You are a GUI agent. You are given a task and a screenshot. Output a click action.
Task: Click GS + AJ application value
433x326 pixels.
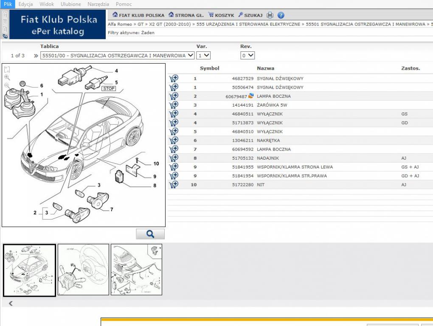point(410,167)
